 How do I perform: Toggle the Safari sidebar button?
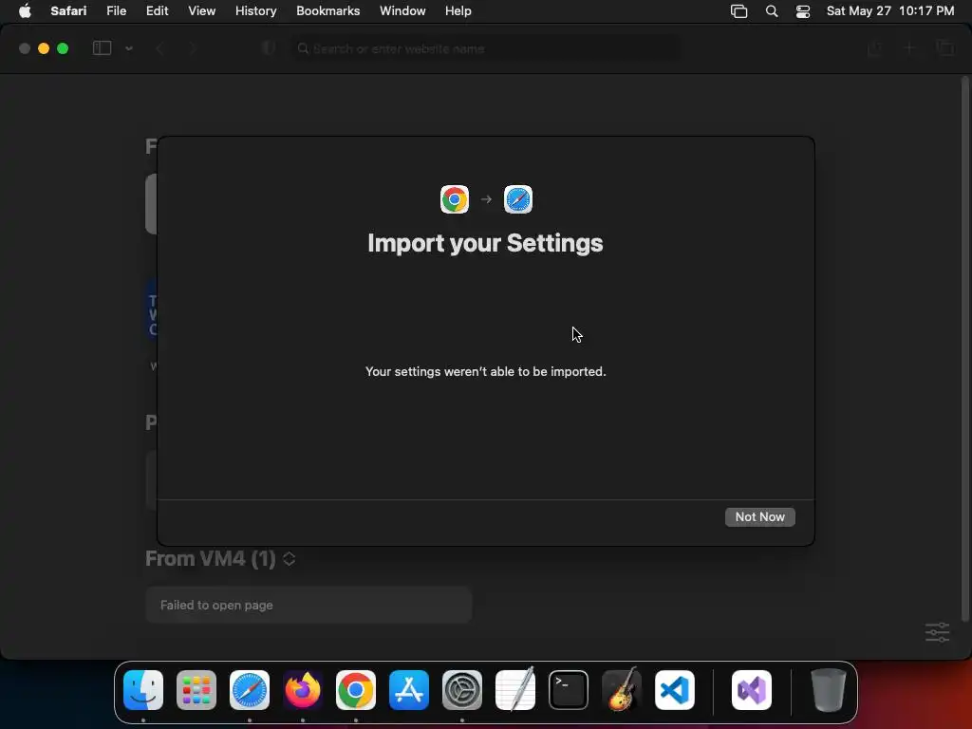102,48
